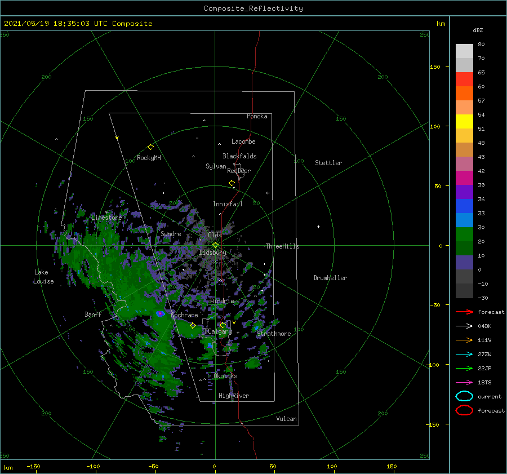The height and width of the screenshot is (474, 507).
Task: Click the Calgary city label
Action: click(220, 331)
